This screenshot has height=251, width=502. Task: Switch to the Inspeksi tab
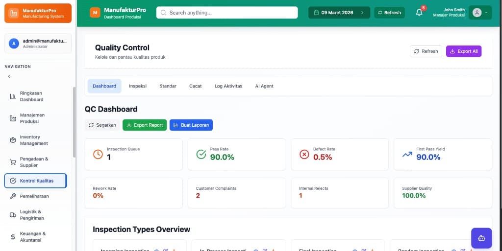point(138,86)
